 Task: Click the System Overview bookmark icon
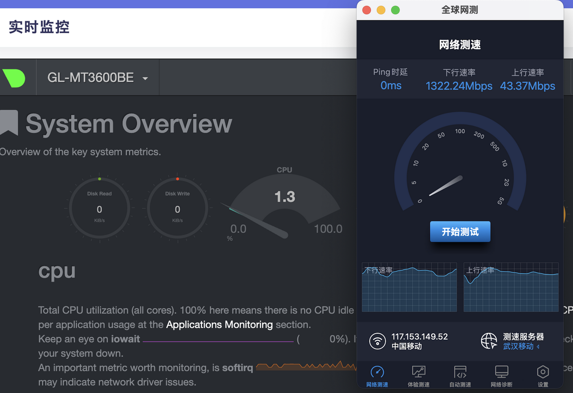(x=9, y=123)
